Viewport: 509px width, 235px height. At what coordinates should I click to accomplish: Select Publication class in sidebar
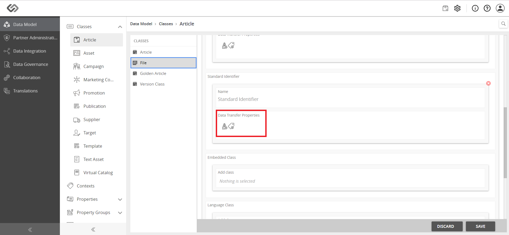[x=97, y=106]
